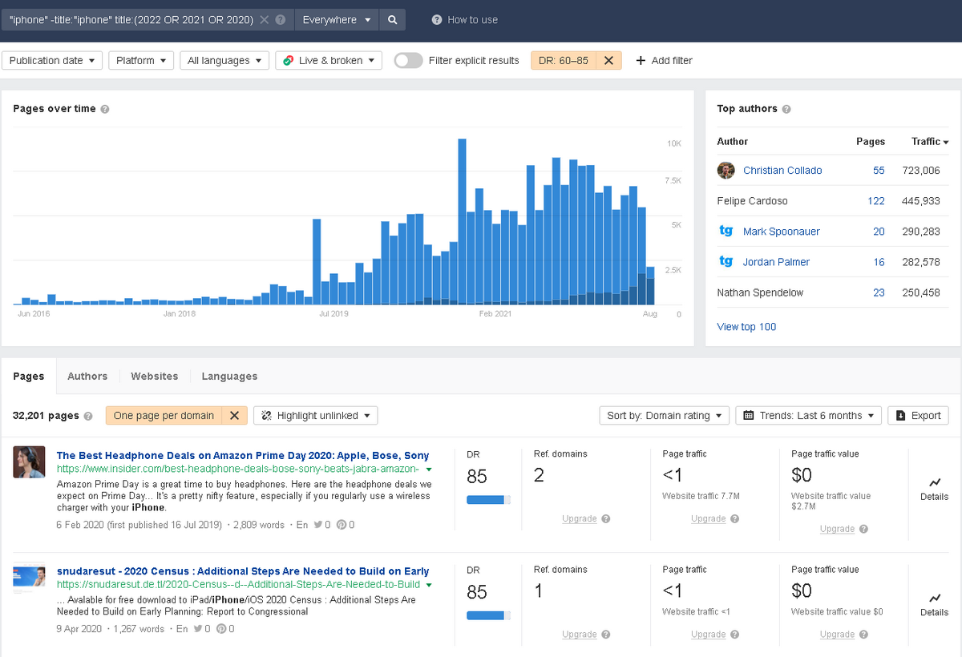962x657 pixels.
Task: Remove the One page per domain filter
Action: coord(234,416)
